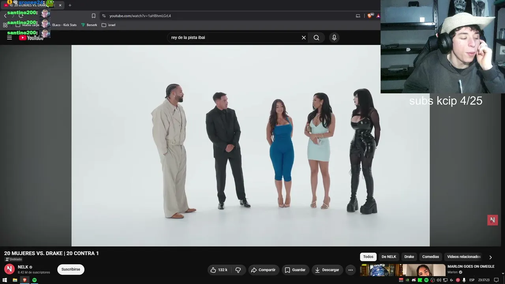The height and width of the screenshot is (284, 505).
Task: Click the microphone tray icon
Action: (x=464, y=280)
